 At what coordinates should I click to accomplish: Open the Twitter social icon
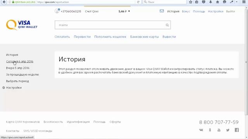(x=228, y=130)
